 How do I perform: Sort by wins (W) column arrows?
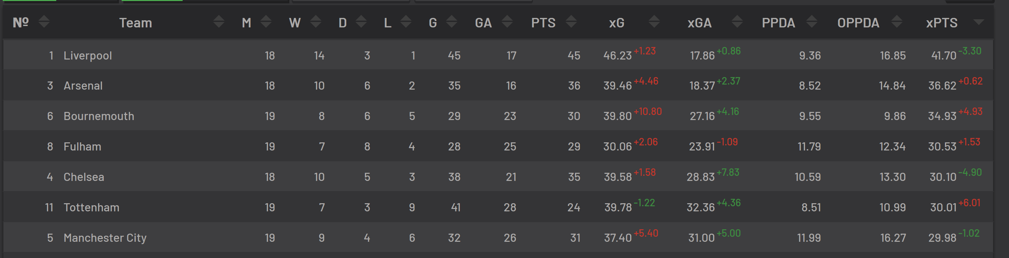(316, 22)
